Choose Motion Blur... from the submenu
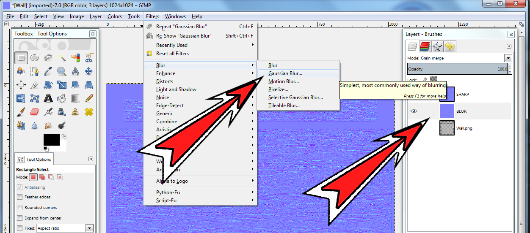530x233 pixels. (x=298, y=81)
